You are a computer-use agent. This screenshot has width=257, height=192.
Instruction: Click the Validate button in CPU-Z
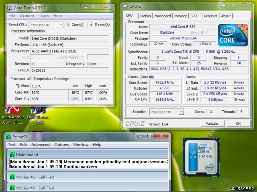pos(212,124)
